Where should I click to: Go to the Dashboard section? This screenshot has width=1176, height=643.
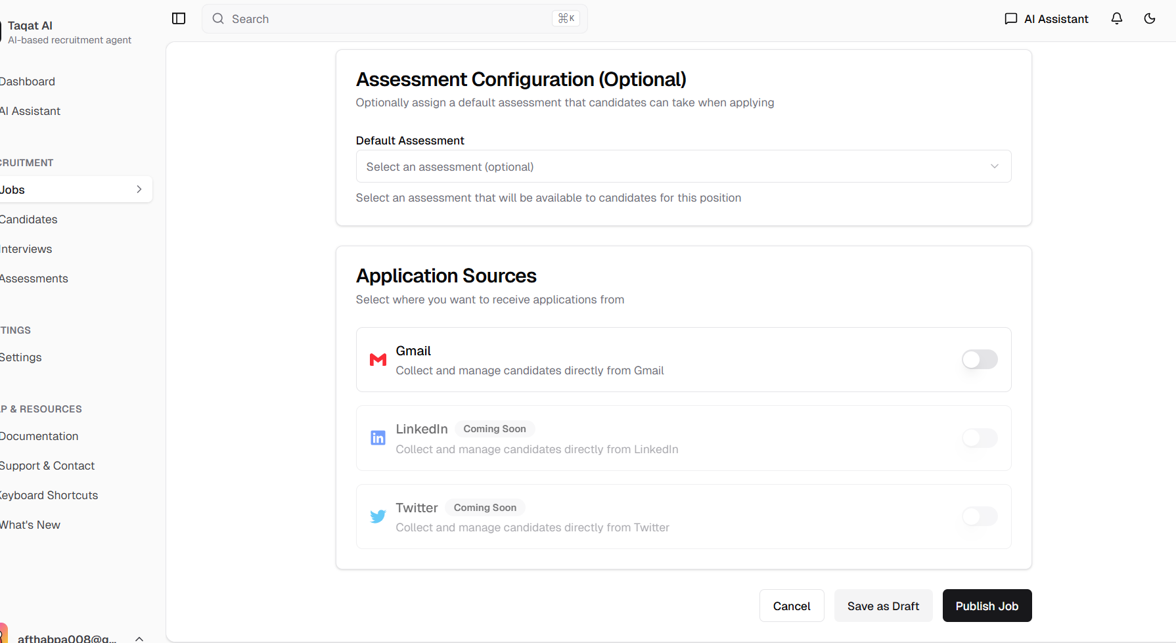(28, 81)
